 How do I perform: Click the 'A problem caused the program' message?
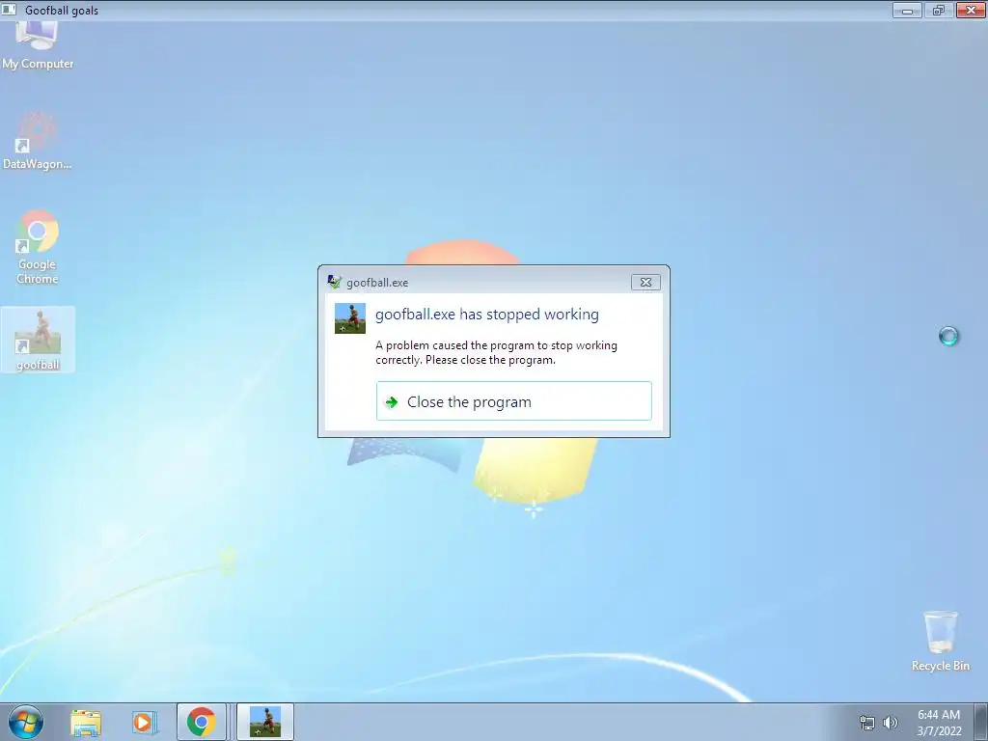497,353
